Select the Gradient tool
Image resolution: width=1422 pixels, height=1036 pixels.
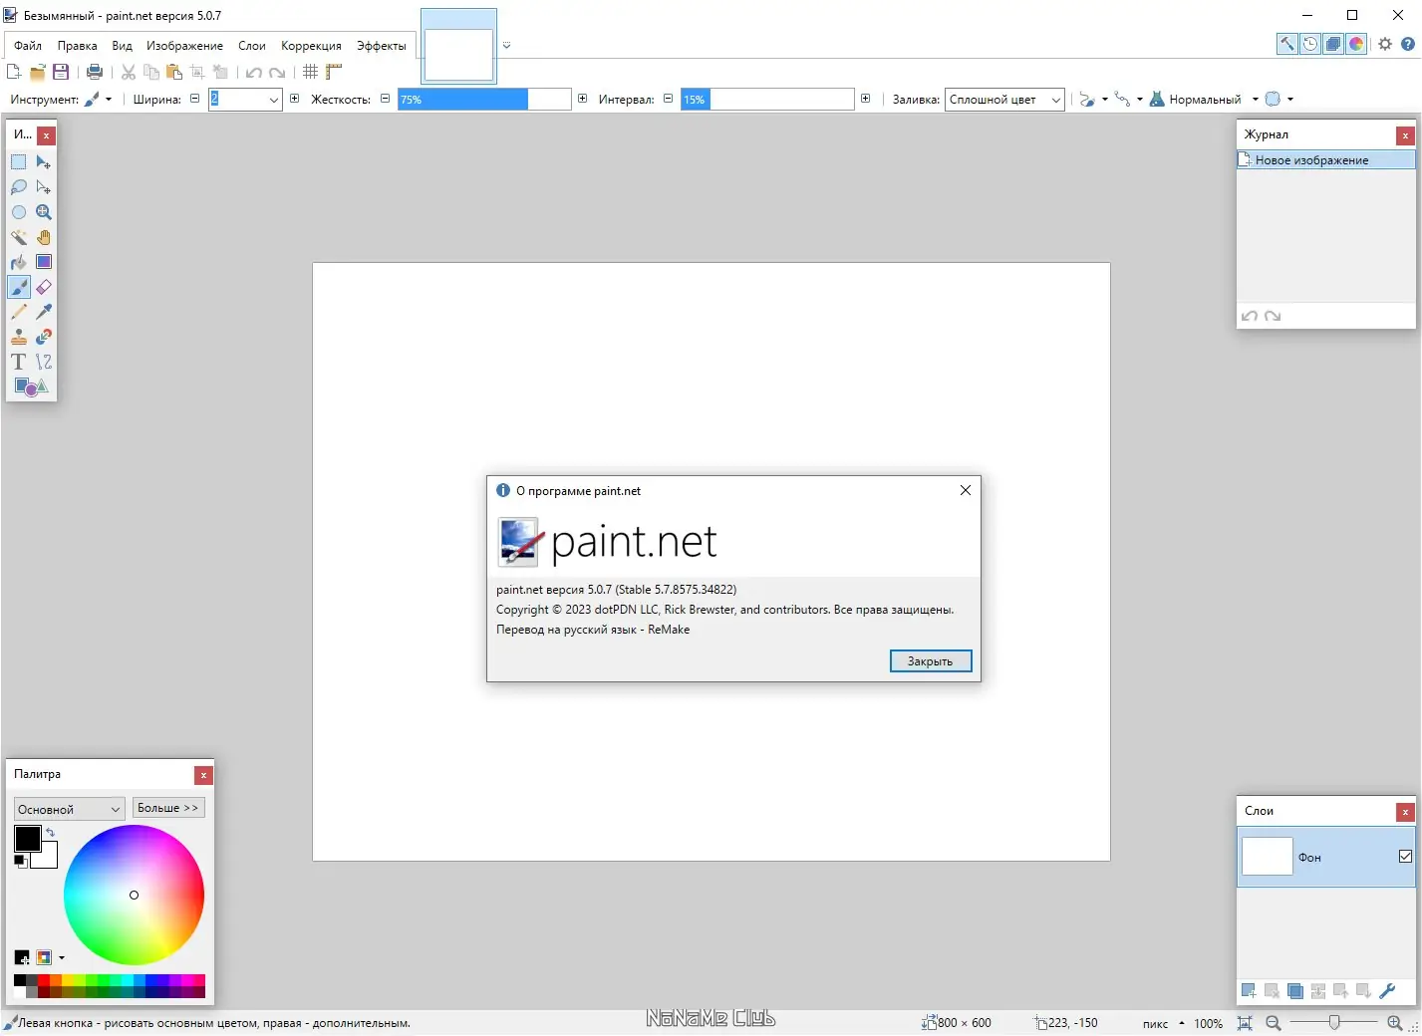(44, 262)
